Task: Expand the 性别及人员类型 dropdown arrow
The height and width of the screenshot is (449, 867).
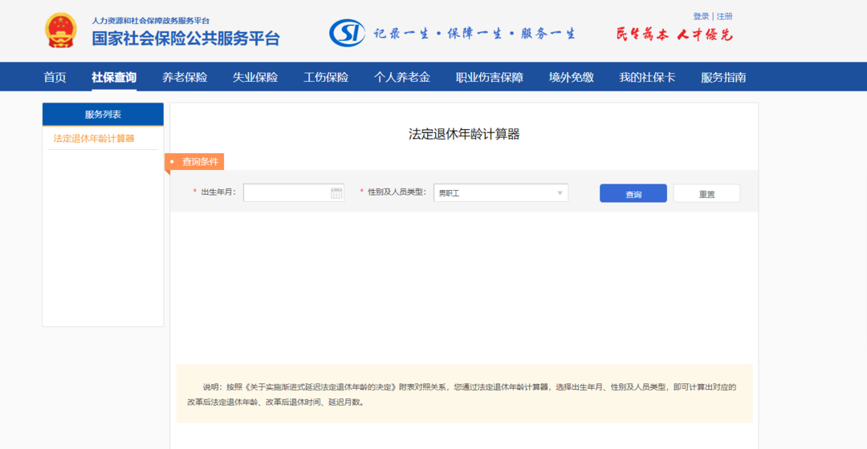Action: [560, 193]
